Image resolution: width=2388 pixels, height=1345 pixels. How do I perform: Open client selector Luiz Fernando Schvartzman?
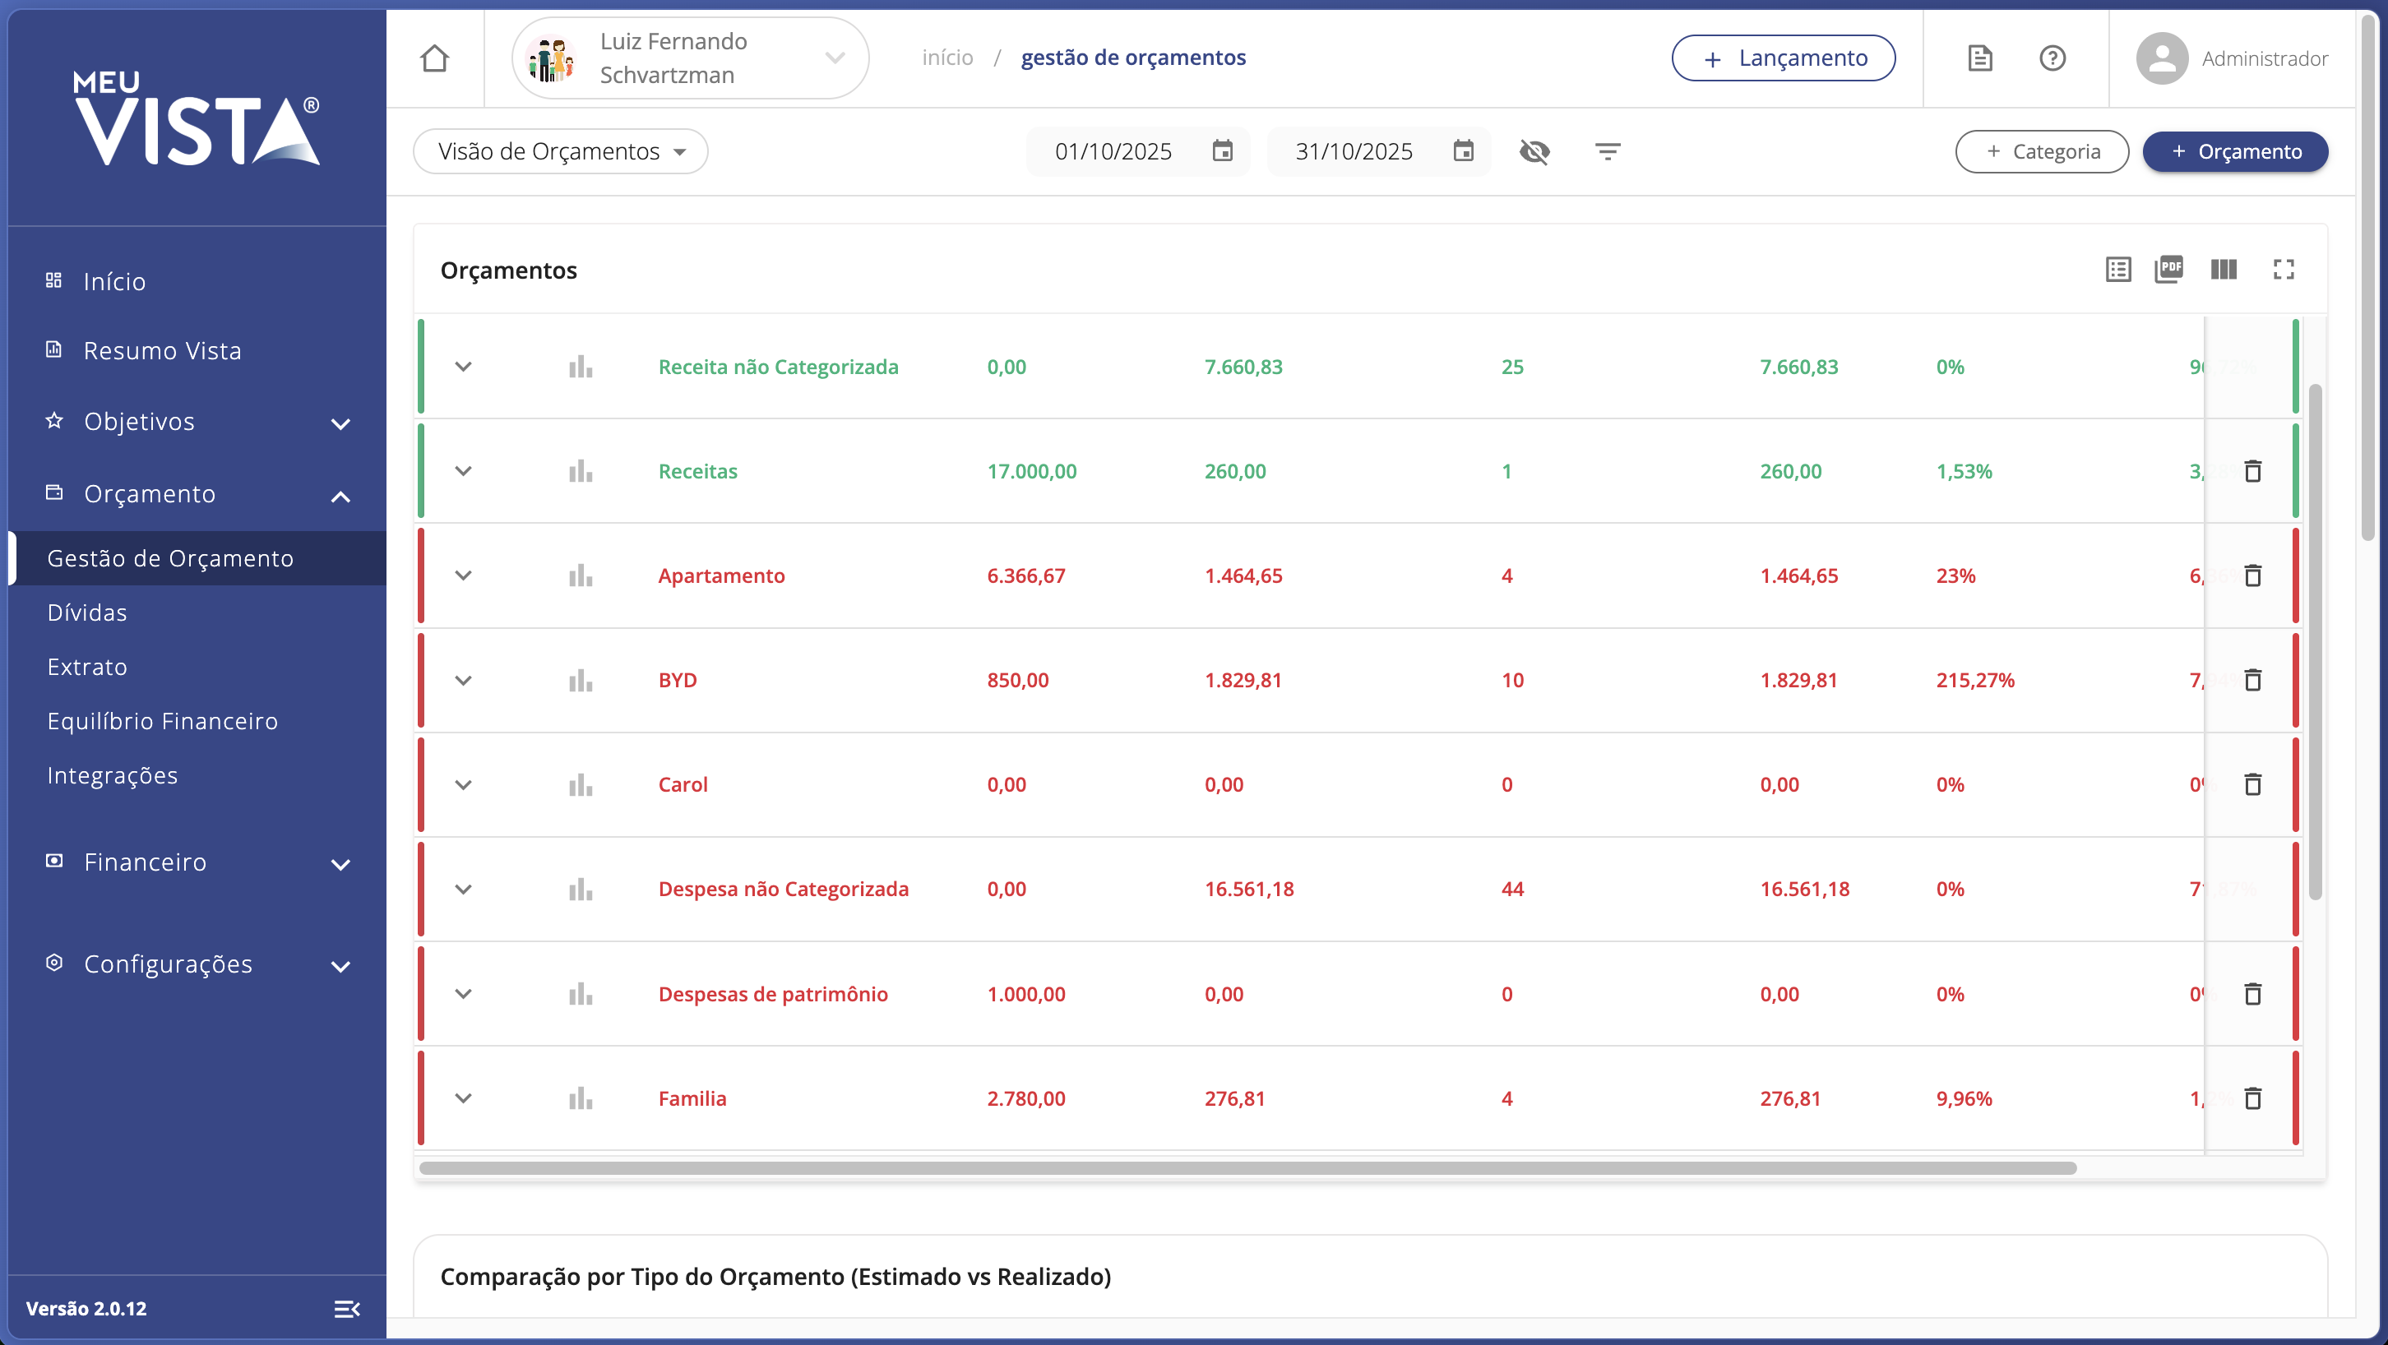(x=691, y=58)
